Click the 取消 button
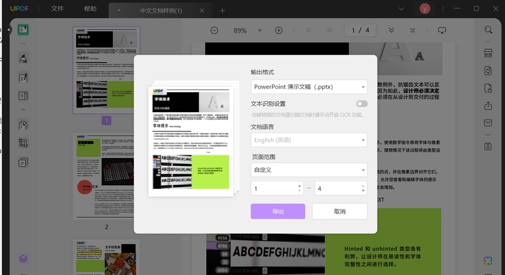This screenshot has height=275, width=505. tap(340, 211)
